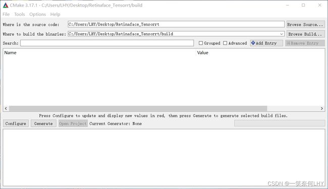Viewport: 328px width, 189px height.
Task: Click the source code path field
Action: [x=176, y=25]
